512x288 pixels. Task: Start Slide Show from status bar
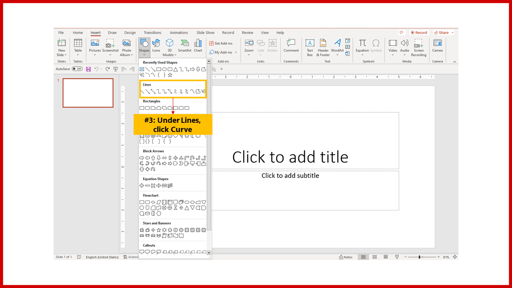[397, 257]
